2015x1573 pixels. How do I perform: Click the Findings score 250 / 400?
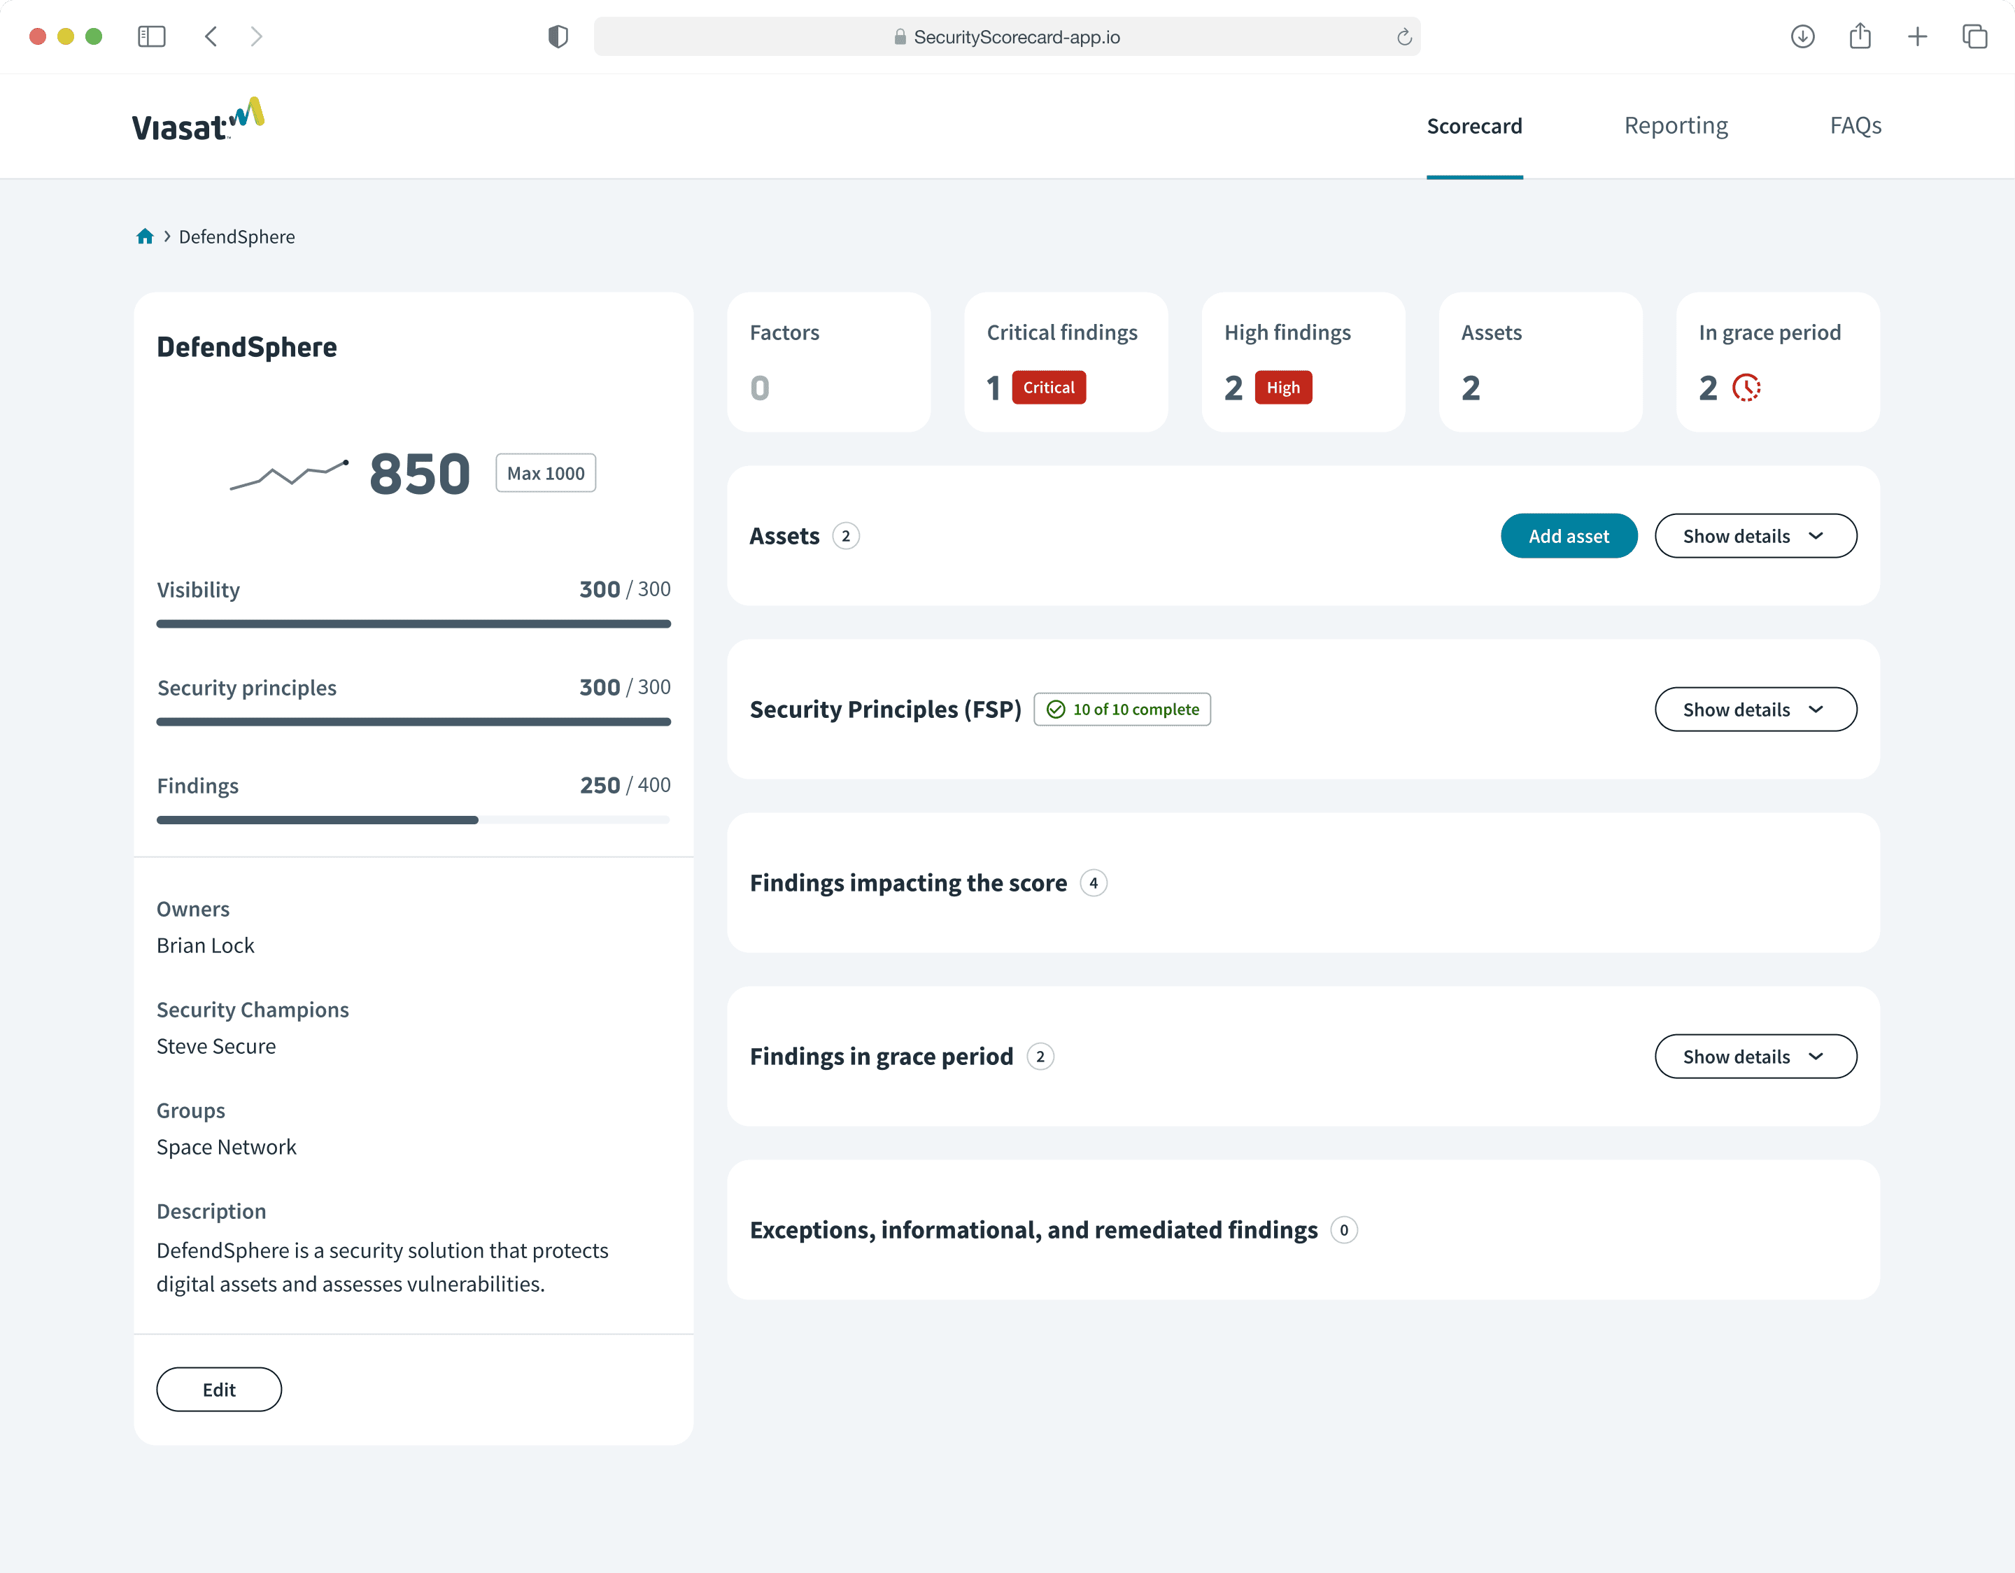[x=625, y=785]
